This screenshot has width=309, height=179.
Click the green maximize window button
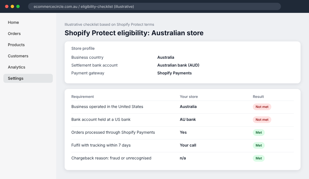click(18, 6)
